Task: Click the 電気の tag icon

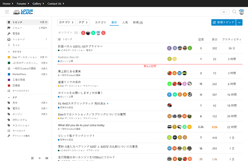Action: click(9, 109)
